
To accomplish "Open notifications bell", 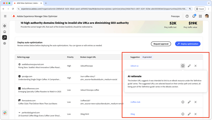I will [194, 16].
